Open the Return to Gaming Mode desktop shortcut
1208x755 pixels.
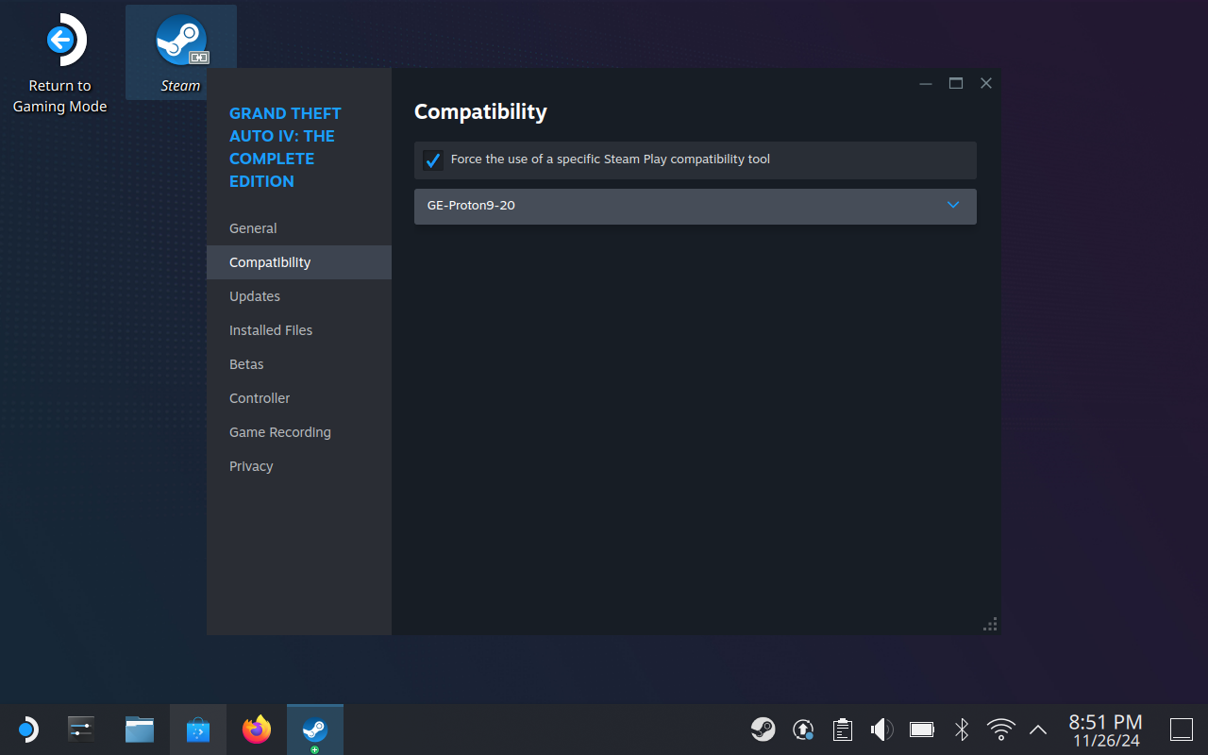pos(59,63)
